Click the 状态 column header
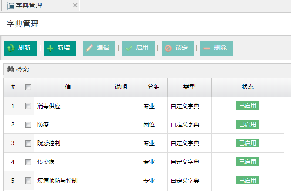 click(247, 87)
